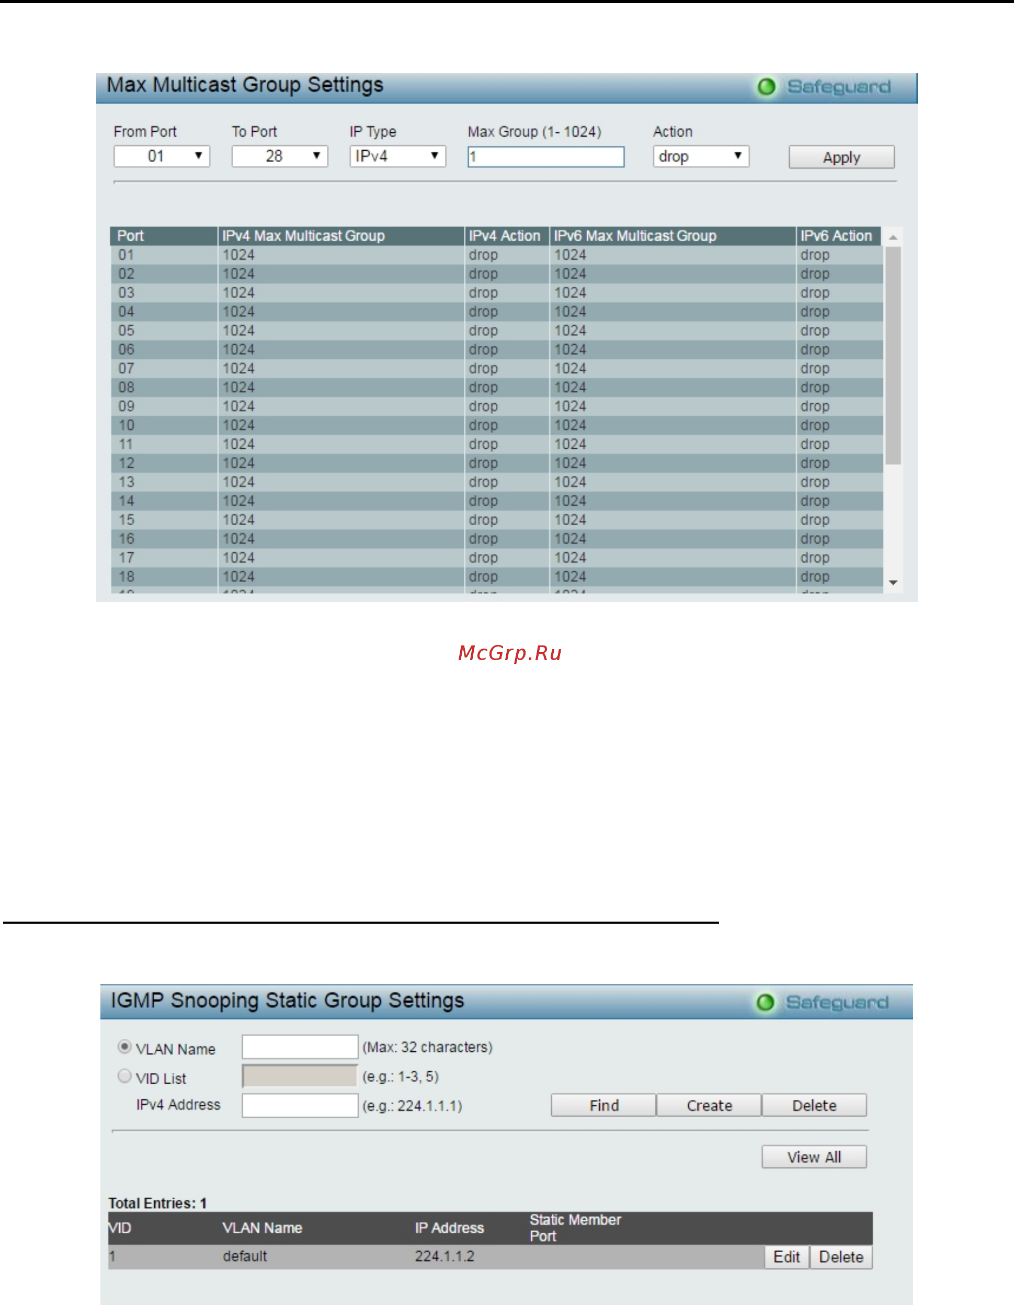Click IPv4 max value 1024 for port 03

pyautogui.click(x=238, y=293)
